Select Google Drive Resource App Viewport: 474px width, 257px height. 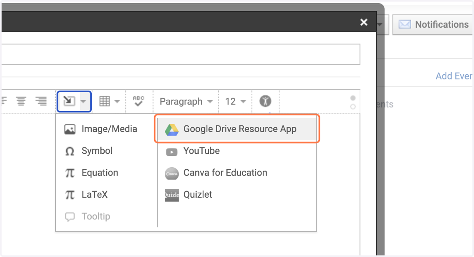[237, 129]
